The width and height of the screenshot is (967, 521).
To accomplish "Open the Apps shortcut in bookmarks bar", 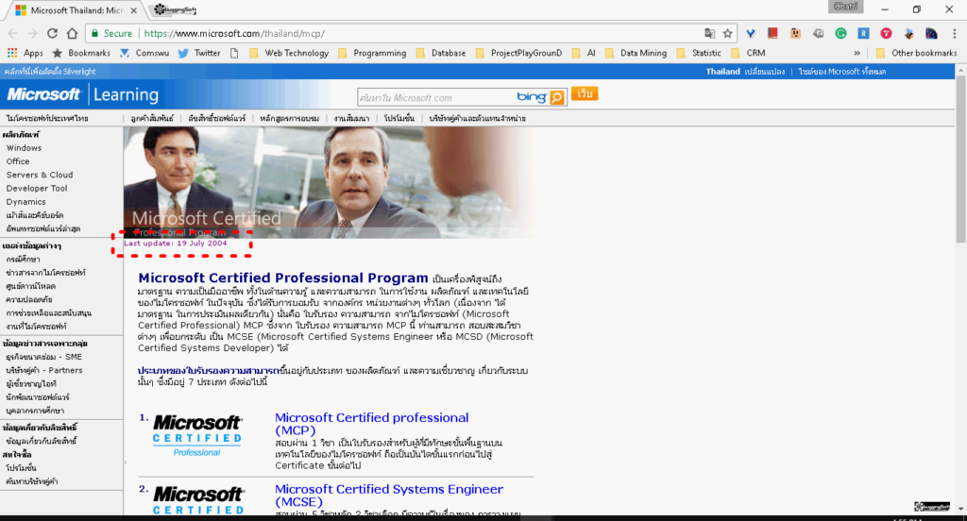I will click(25, 53).
